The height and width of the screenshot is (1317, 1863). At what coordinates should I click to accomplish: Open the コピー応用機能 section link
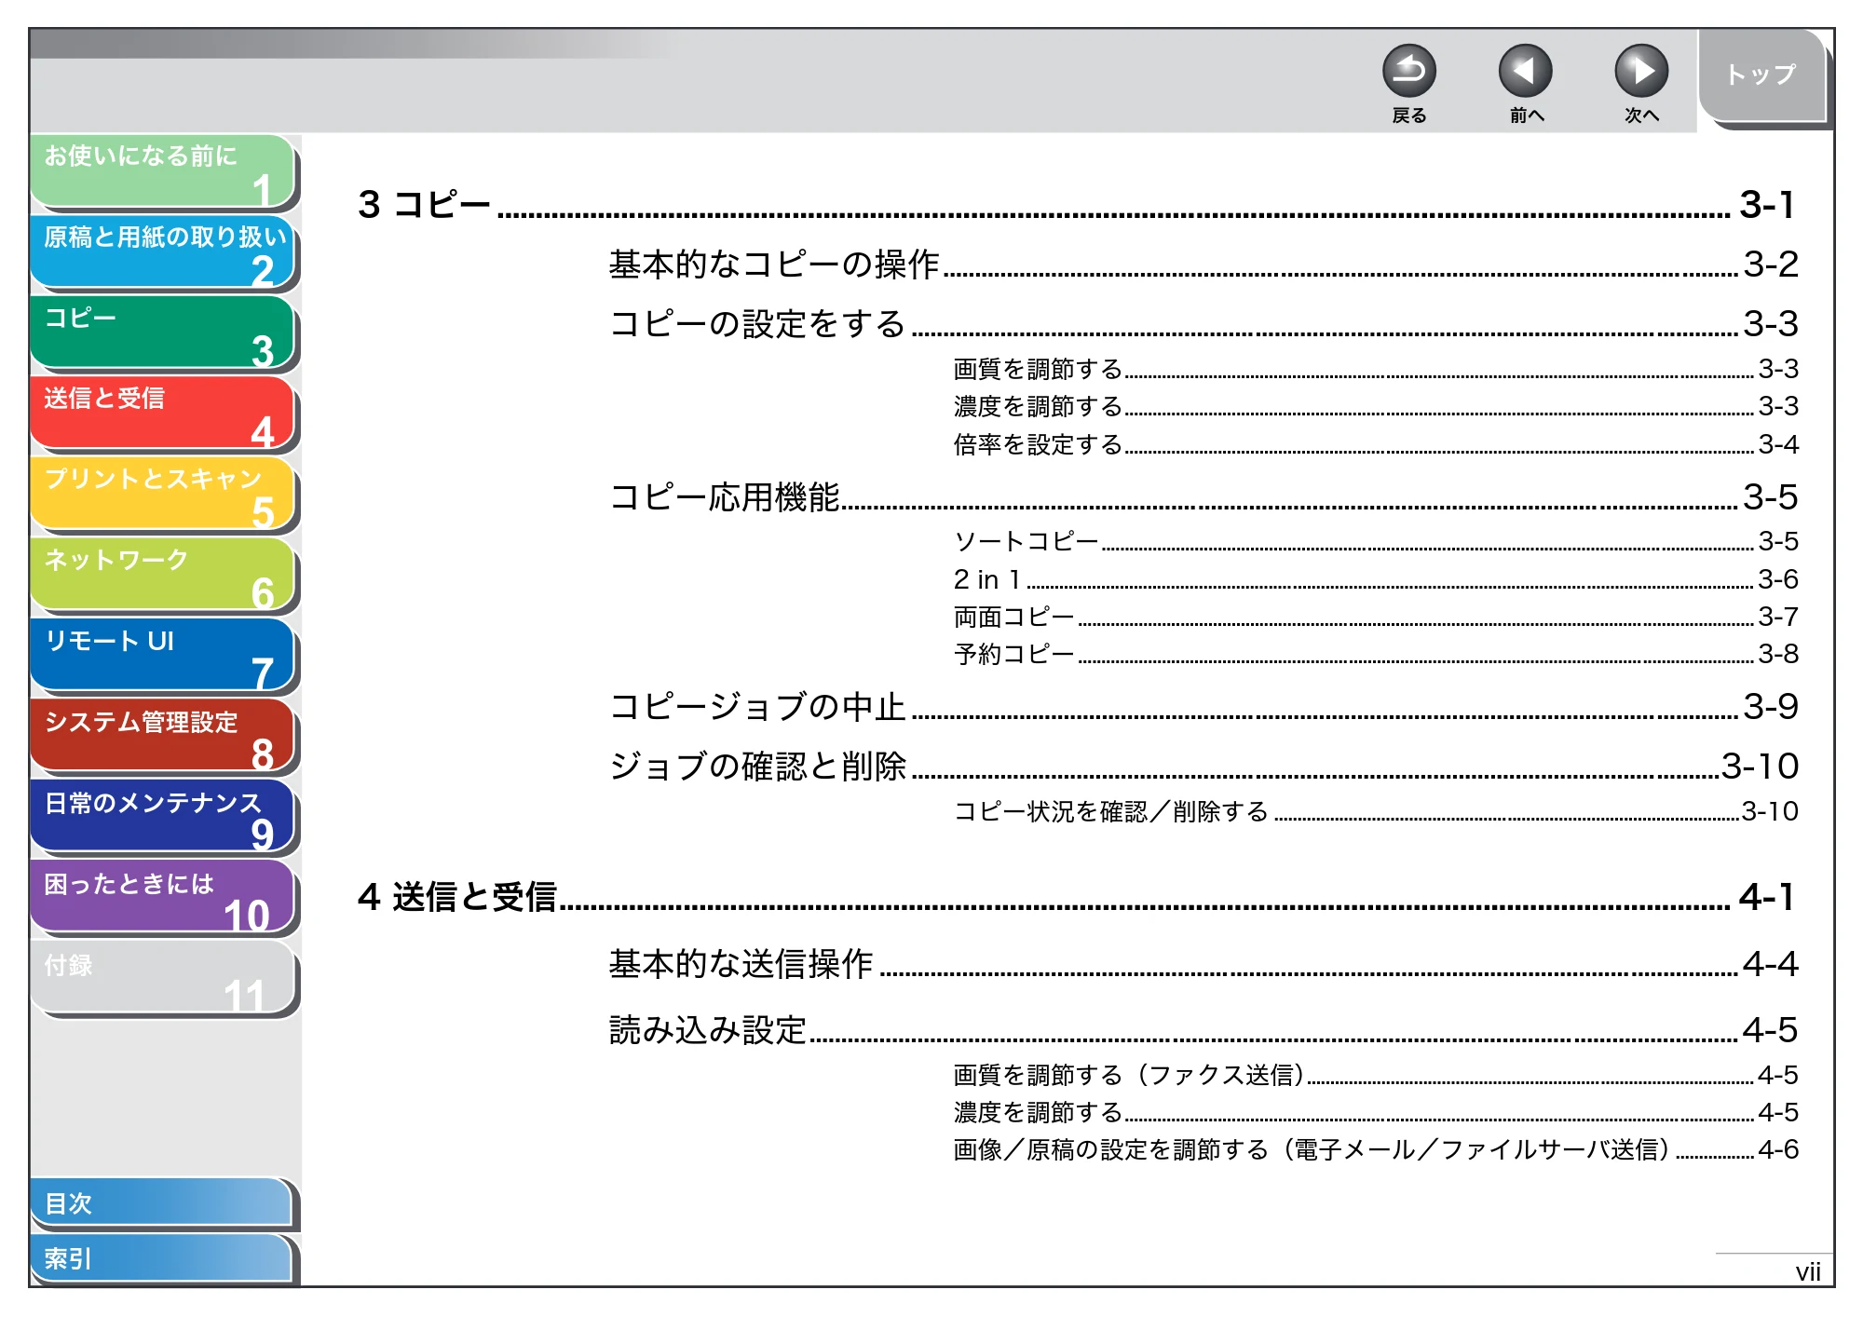1203,496
